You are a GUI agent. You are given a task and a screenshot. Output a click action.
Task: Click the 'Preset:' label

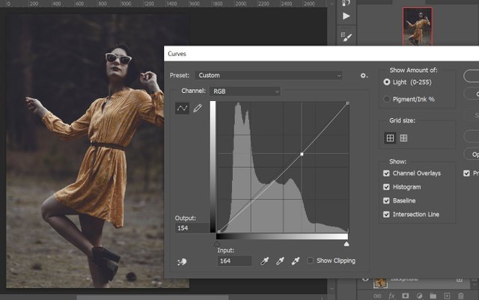click(x=180, y=76)
